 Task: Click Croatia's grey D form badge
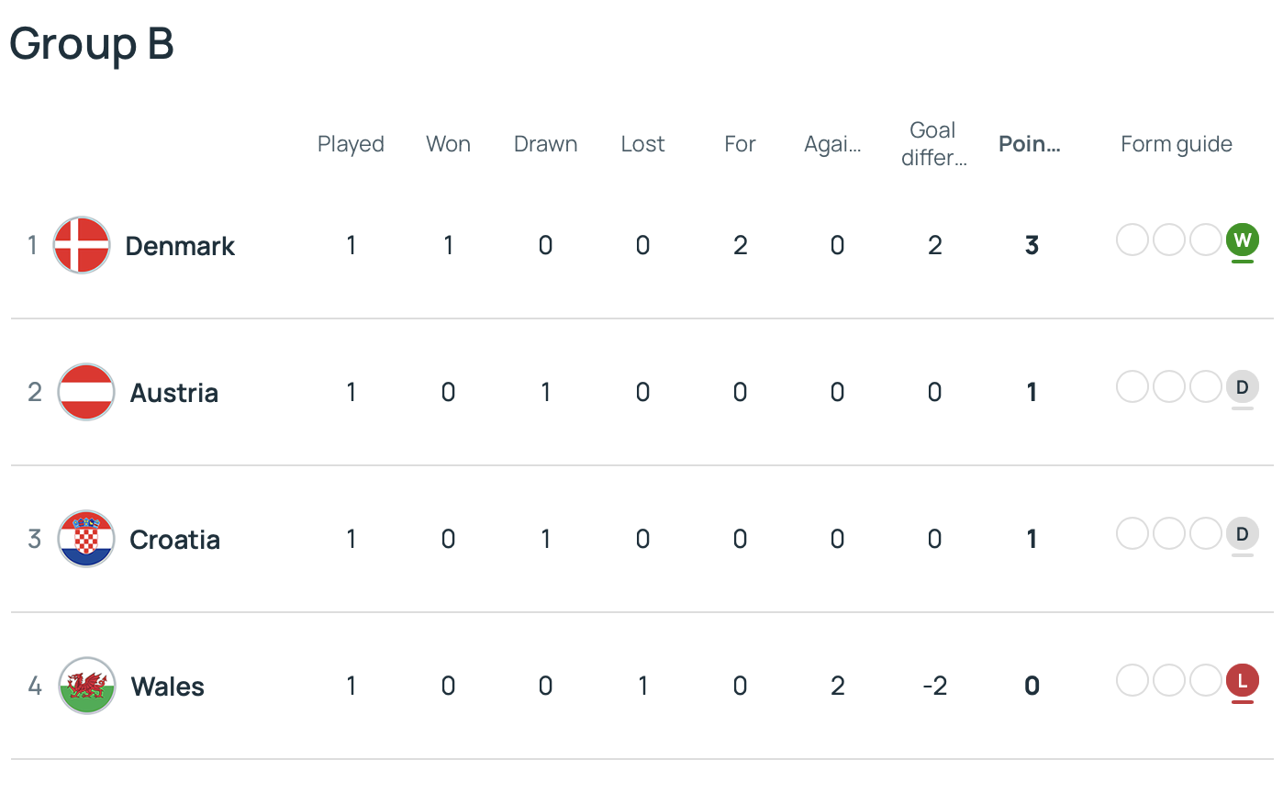[x=1242, y=534]
